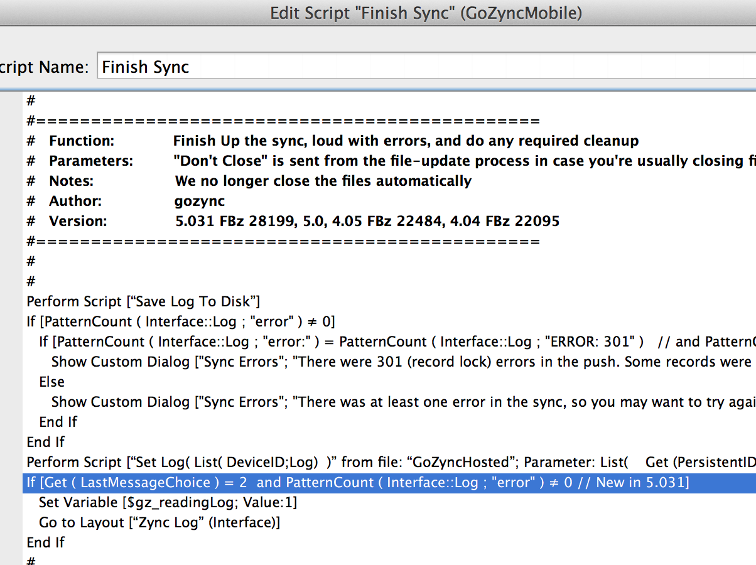Screen dimensions: 756x565
Task: Select the Go to Layout "Zync Log" step
Action: 159,522
